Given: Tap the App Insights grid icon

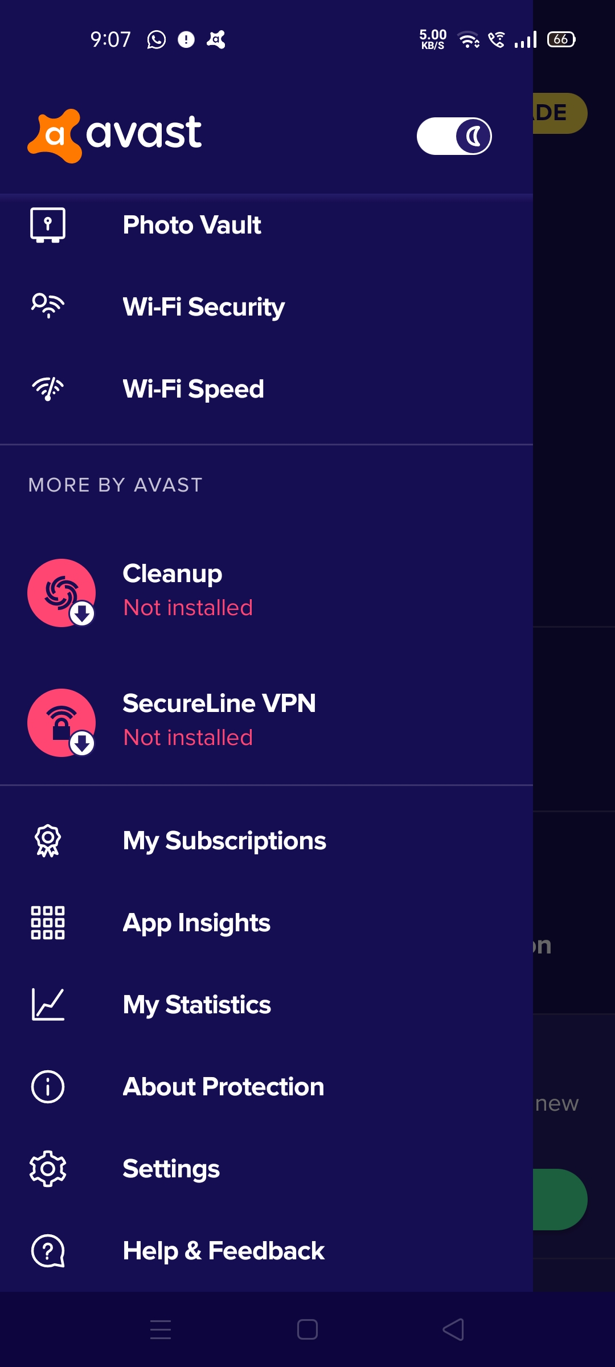Looking at the screenshot, I should click(48, 923).
